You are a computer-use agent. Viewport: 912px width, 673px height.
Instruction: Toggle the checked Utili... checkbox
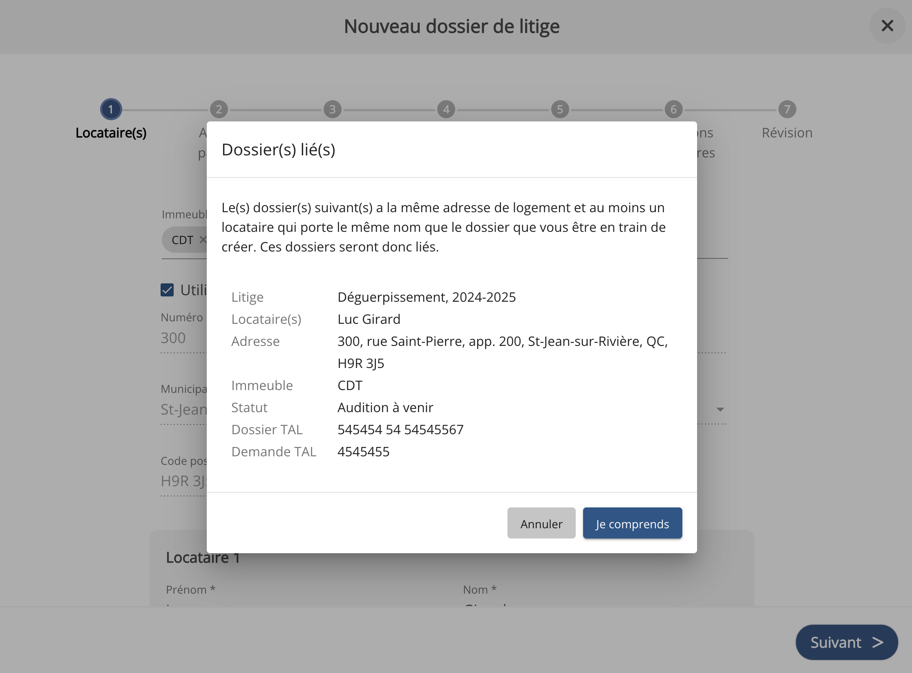tap(167, 290)
